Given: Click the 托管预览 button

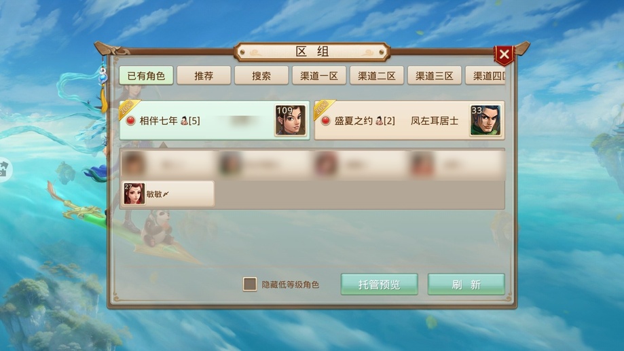Looking at the screenshot, I should tap(380, 284).
